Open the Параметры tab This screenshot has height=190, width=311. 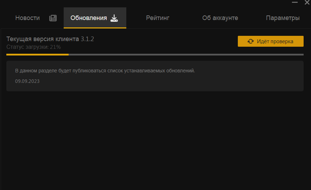pyautogui.click(x=283, y=18)
